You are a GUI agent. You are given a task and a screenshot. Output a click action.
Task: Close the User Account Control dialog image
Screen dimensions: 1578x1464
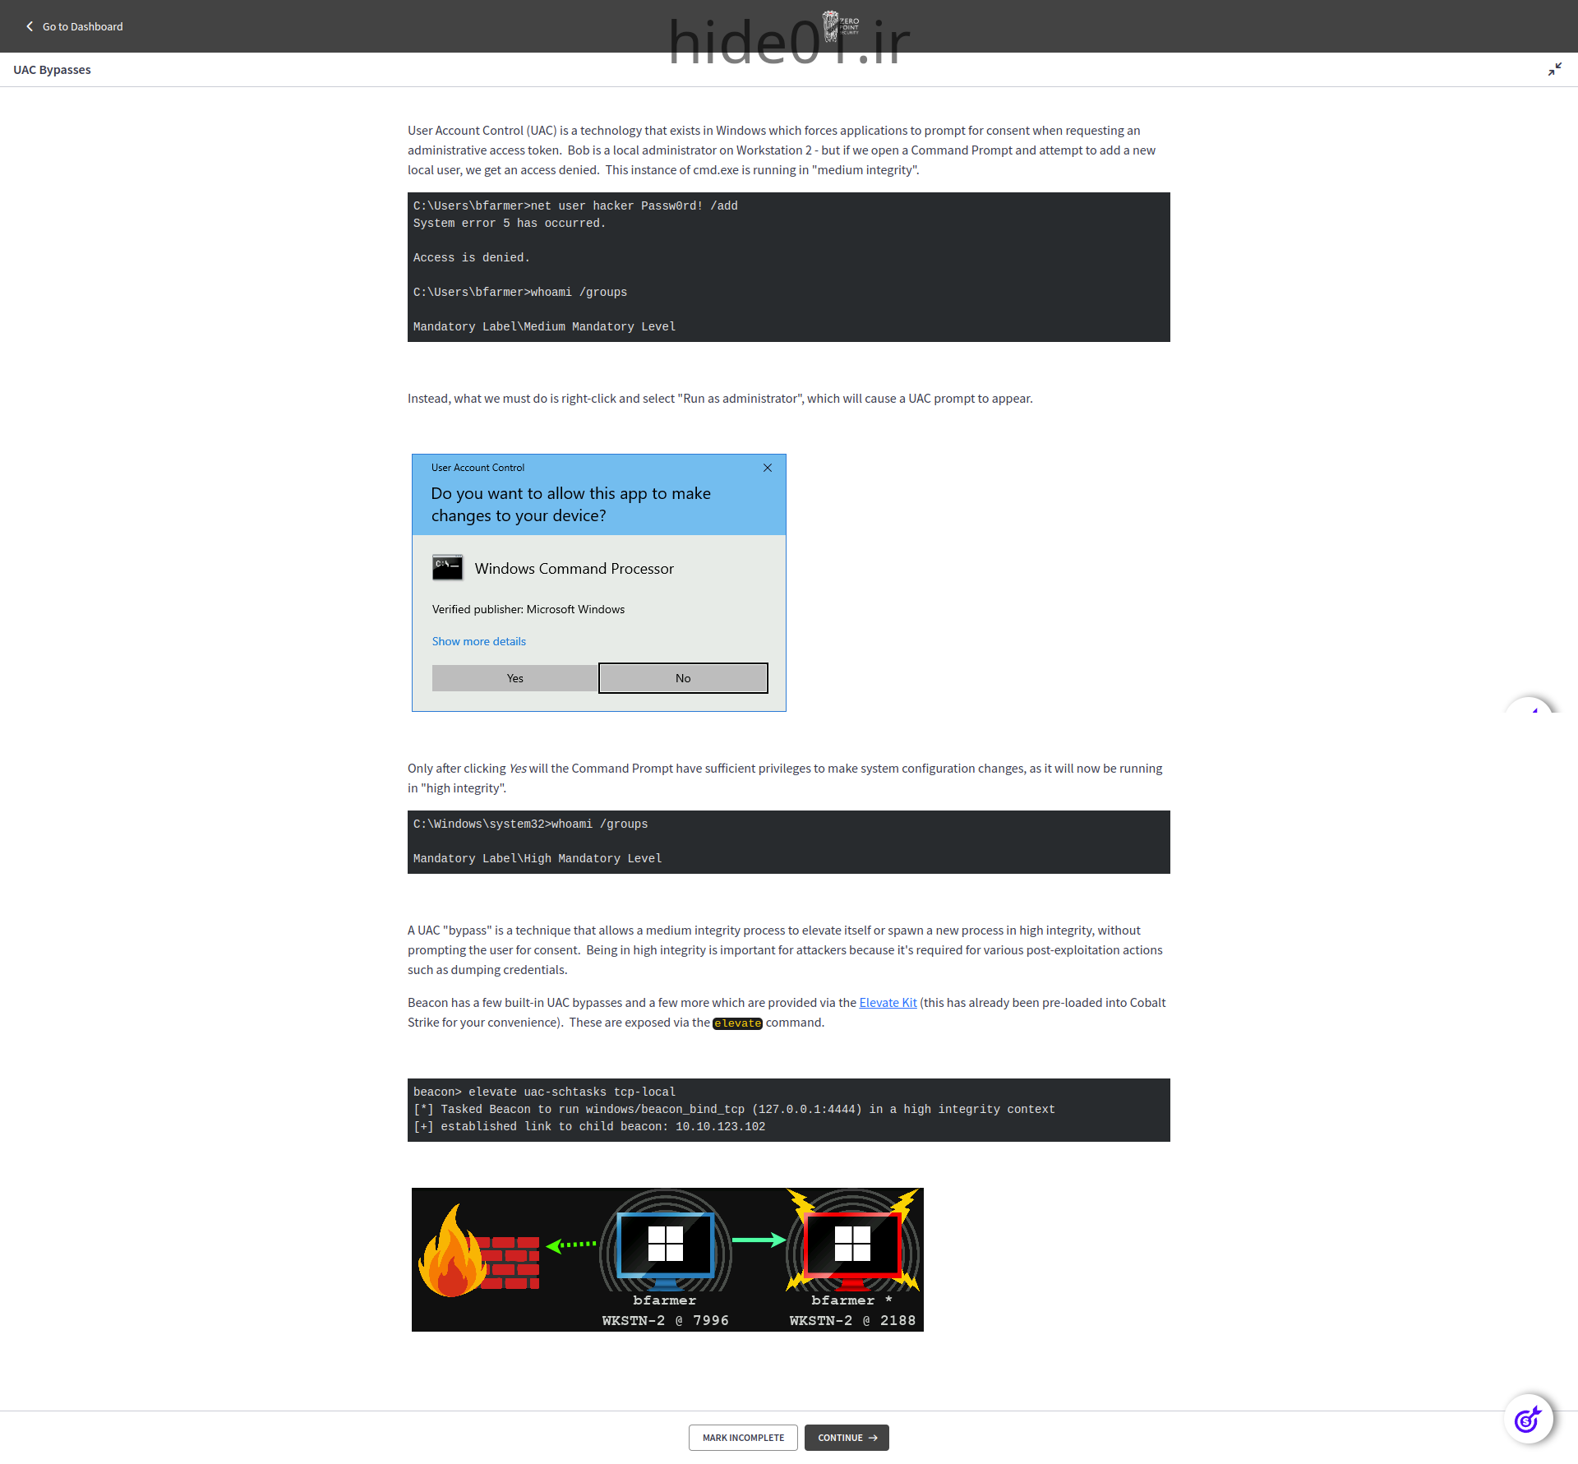768,468
